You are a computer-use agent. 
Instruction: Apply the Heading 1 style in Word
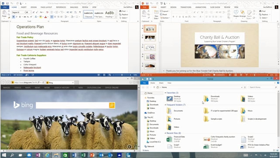coord(109,14)
